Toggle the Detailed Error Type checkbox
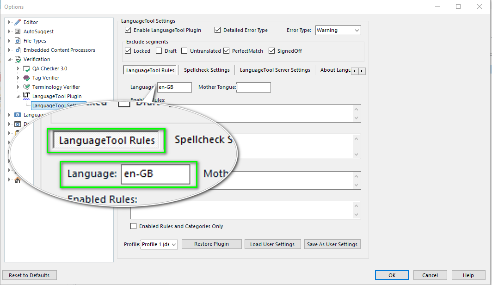 tap(217, 30)
